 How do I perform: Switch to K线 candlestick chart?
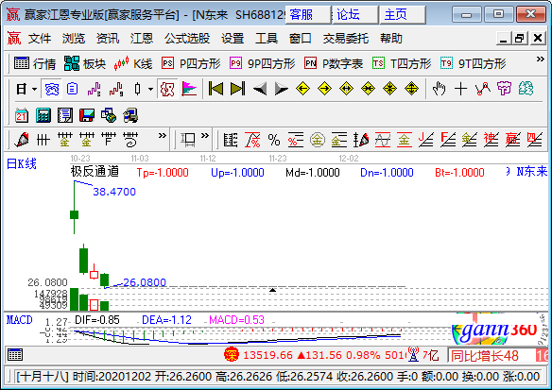(133, 63)
